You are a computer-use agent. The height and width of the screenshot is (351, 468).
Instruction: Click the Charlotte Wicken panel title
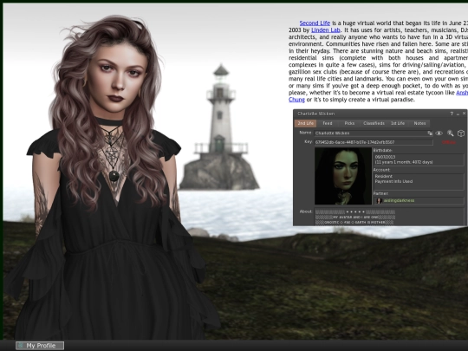point(315,114)
